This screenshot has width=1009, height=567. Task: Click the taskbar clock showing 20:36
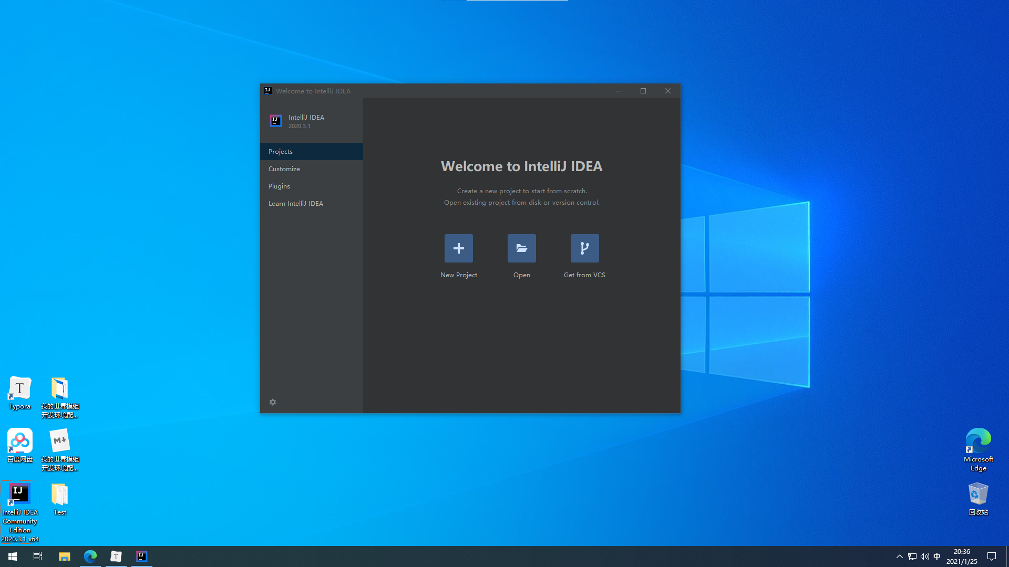point(962,556)
